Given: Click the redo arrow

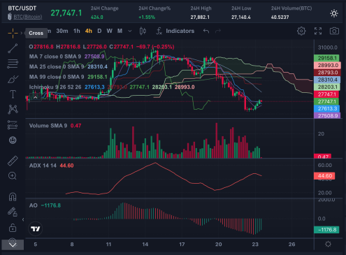Looking at the screenshot, I should [x=218, y=31].
